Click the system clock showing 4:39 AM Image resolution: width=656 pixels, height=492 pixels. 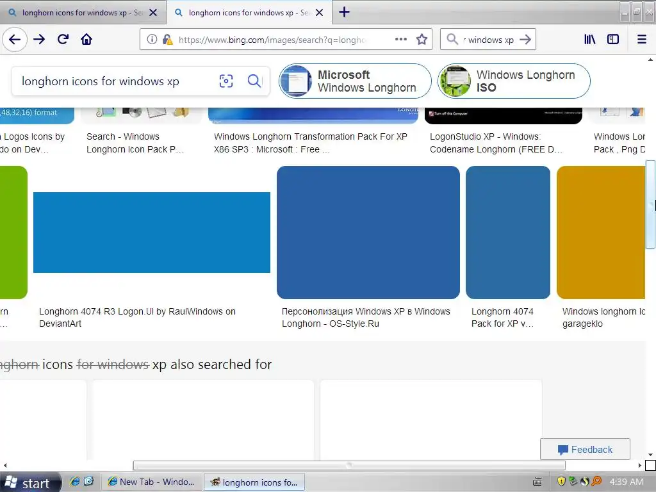point(627,482)
